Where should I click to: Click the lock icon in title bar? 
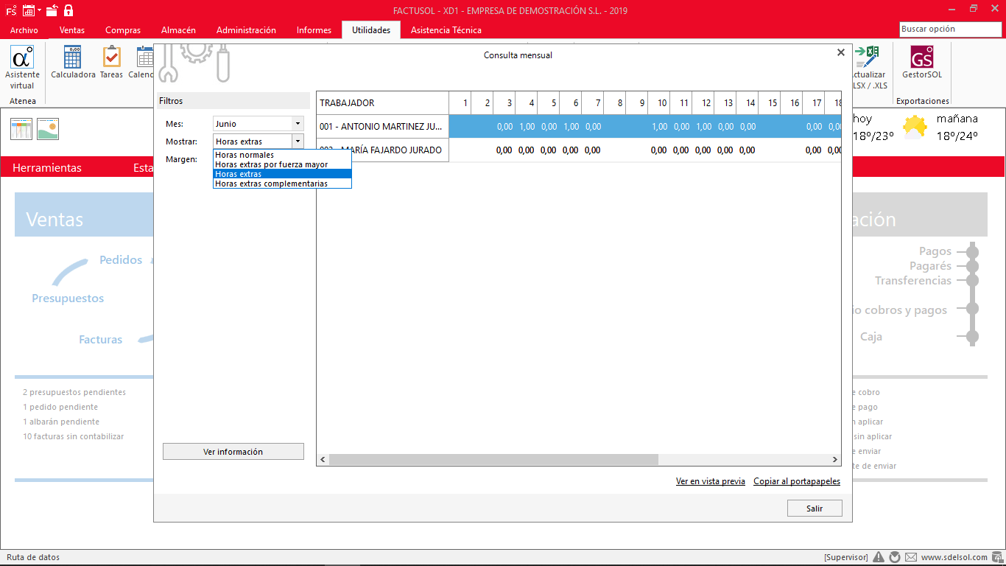click(68, 10)
